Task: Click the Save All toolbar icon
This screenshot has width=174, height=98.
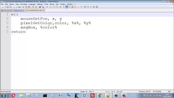Action: 11,7
